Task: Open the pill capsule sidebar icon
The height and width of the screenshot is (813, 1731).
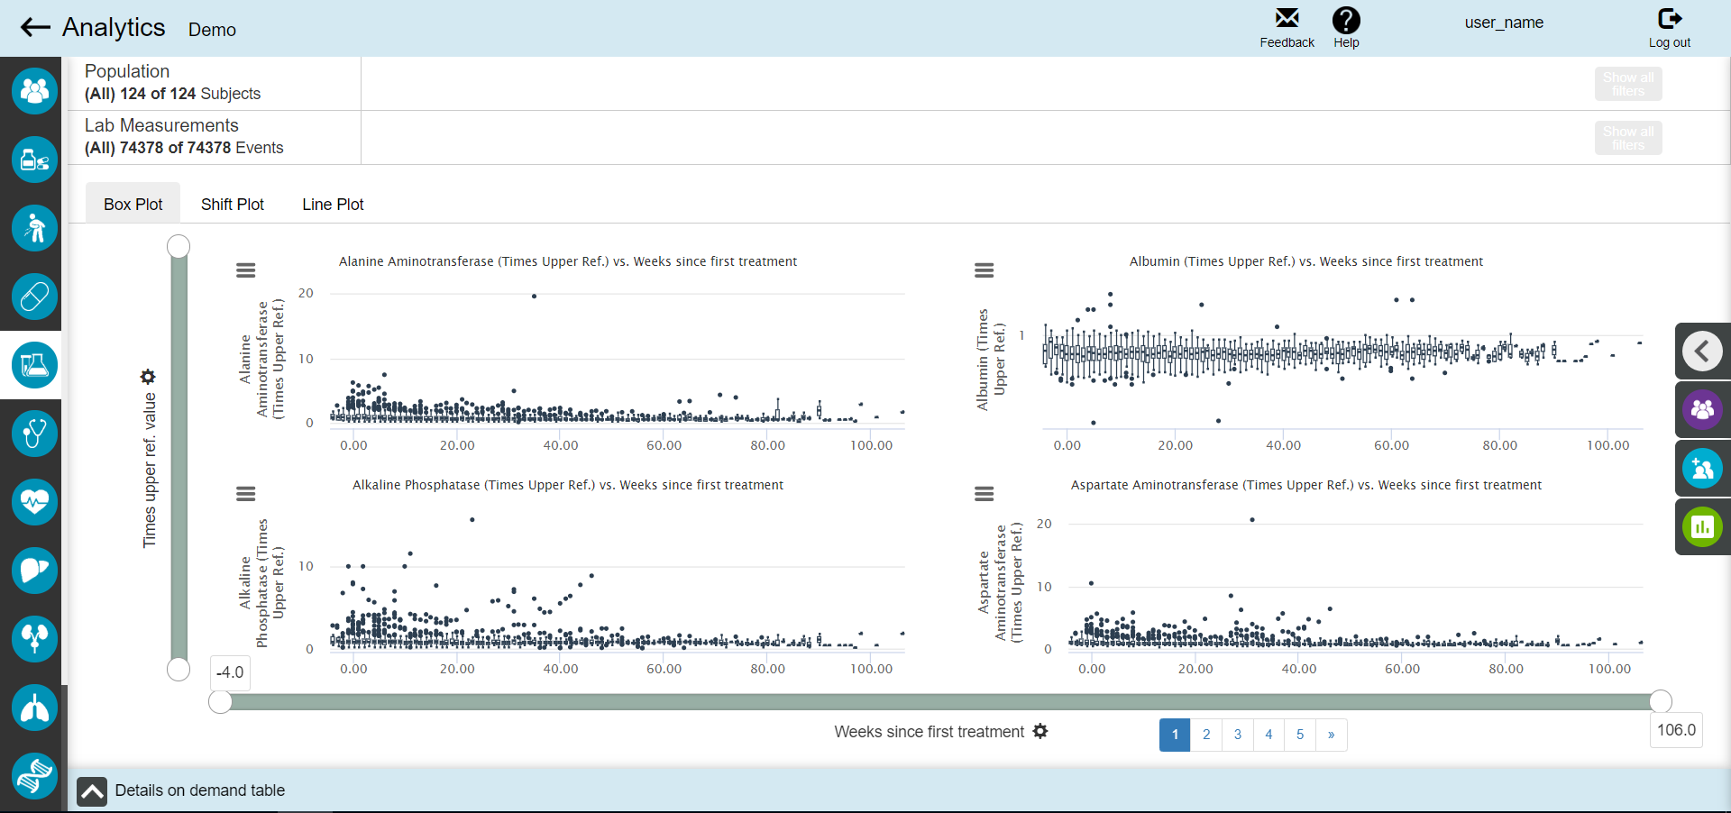Action: coord(34,297)
